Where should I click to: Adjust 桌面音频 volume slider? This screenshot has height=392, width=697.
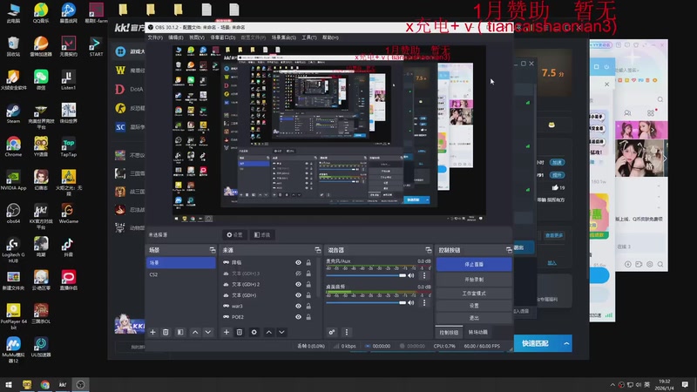click(365, 302)
